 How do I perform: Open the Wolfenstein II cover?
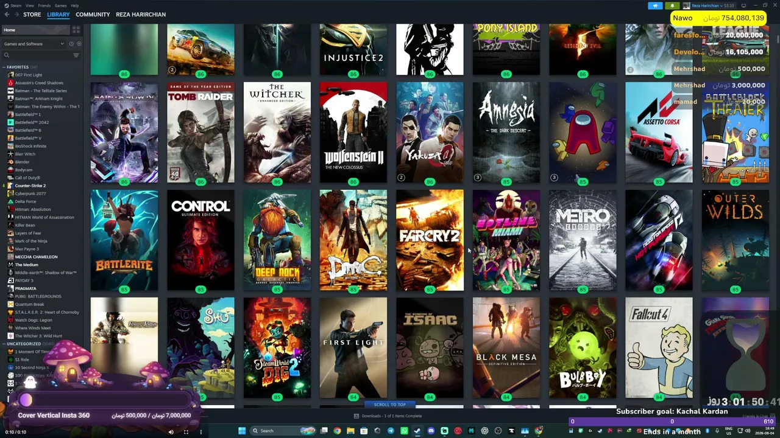coord(353,132)
